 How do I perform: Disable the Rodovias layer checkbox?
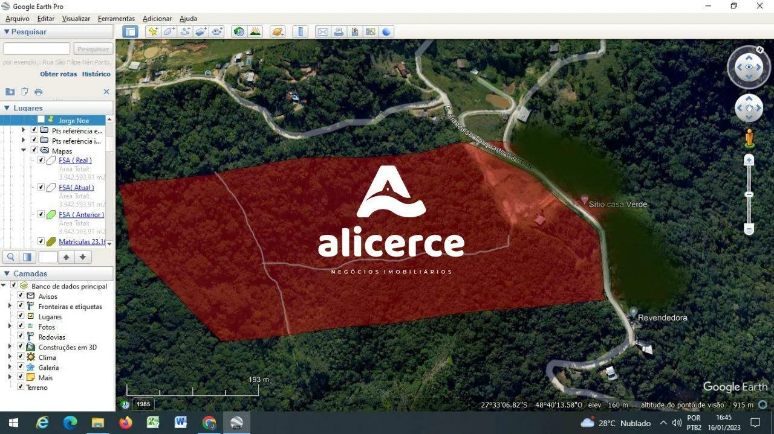click(21, 337)
